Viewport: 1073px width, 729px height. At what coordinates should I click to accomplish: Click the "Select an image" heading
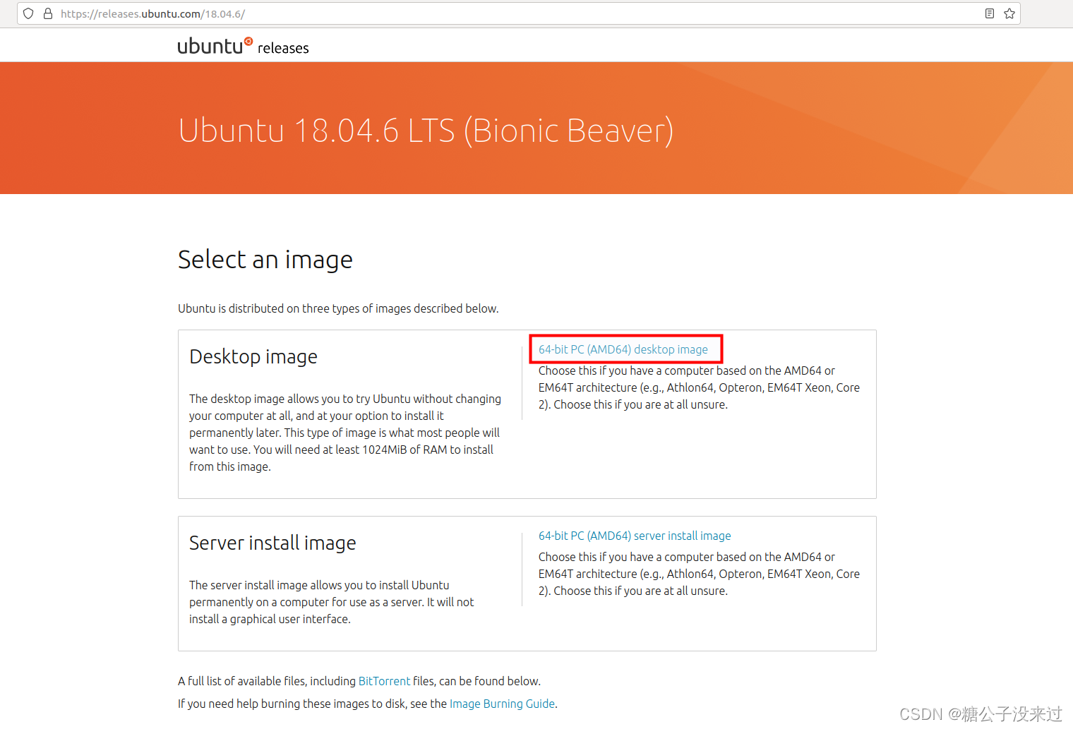[265, 260]
